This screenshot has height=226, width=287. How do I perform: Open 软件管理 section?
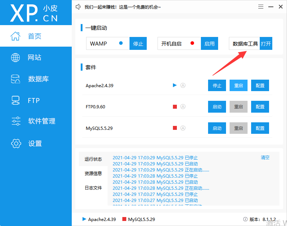pyautogui.click(x=36, y=121)
